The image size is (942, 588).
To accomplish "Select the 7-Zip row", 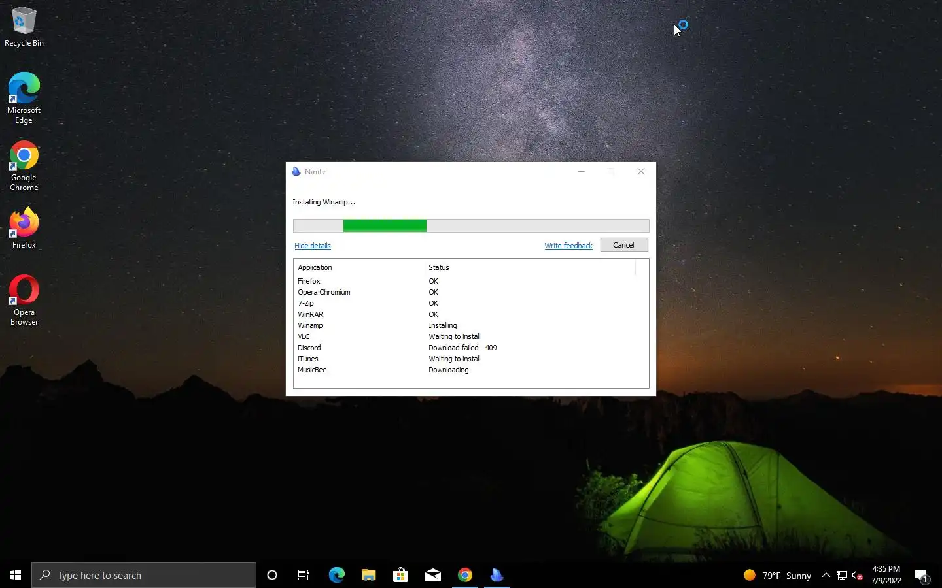I will pos(471,303).
